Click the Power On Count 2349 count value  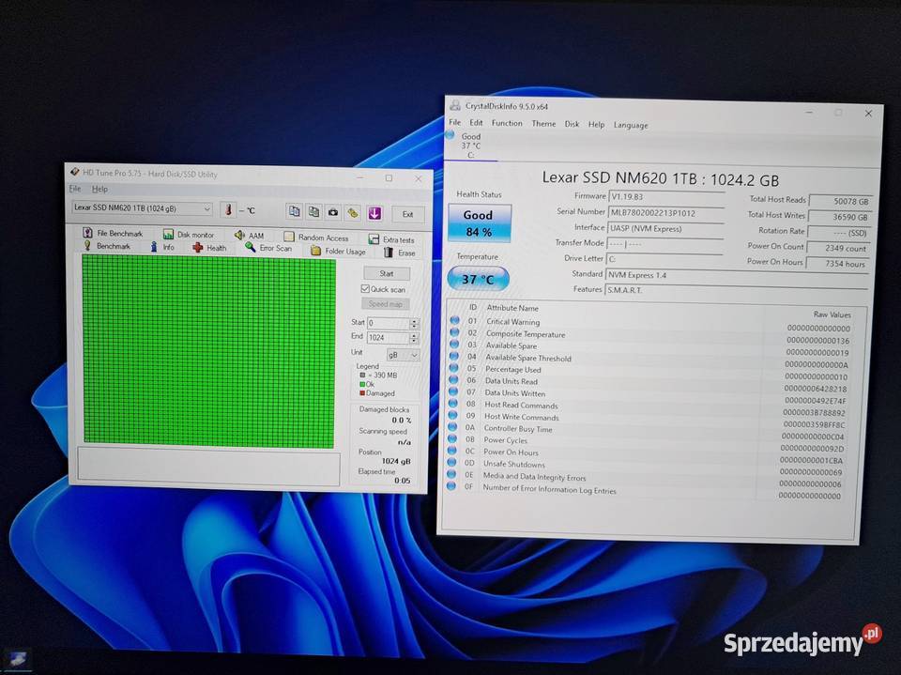click(837, 248)
